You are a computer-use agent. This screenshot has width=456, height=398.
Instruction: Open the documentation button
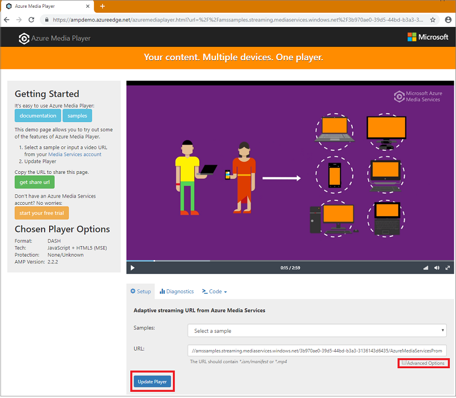[x=38, y=116]
